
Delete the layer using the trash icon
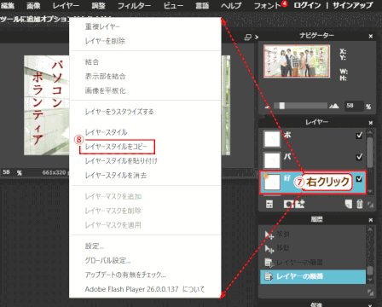[x=360, y=204]
